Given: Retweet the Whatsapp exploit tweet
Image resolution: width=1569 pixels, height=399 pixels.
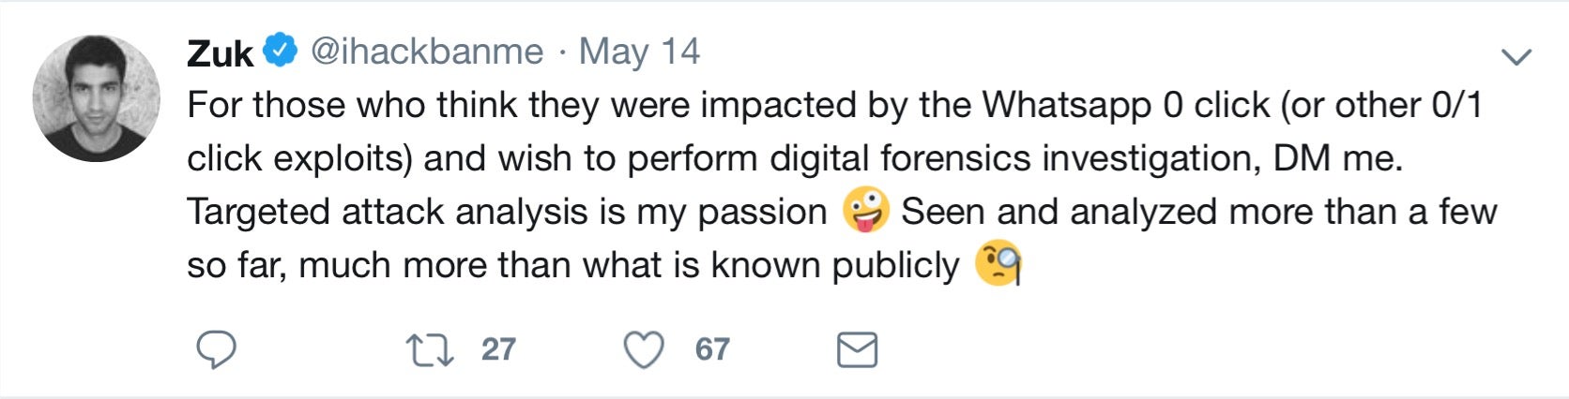Looking at the screenshot, I should tap(430, 350).
